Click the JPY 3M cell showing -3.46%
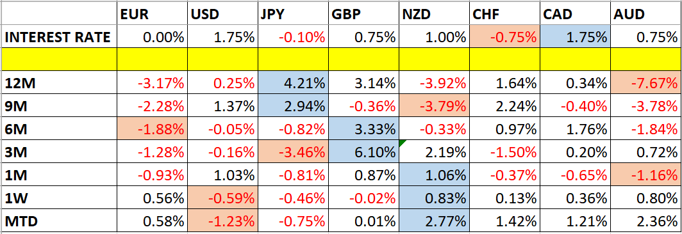This screenshot has width=682, height=234. point(293,152)
